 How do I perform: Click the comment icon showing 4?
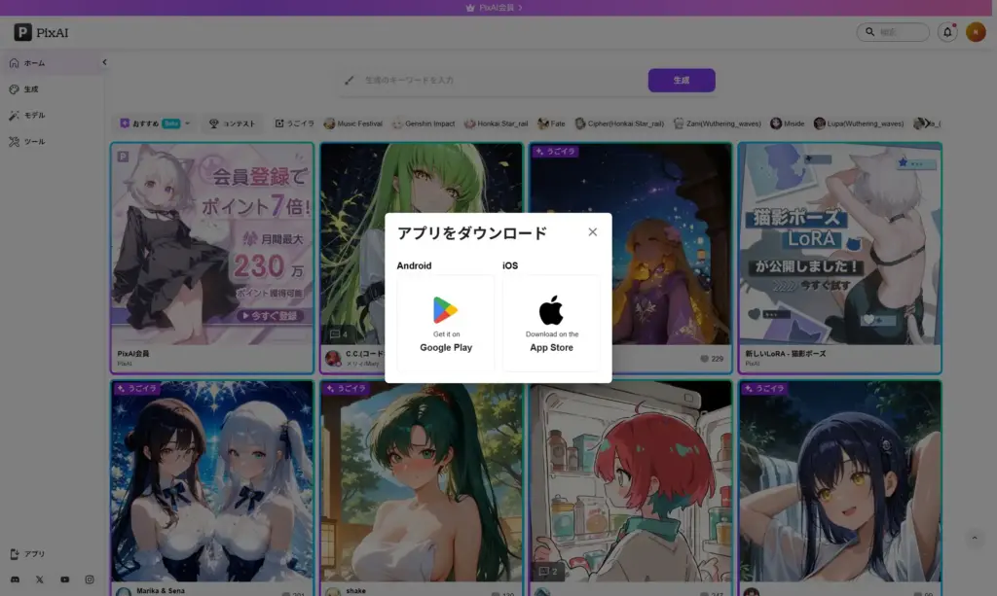pos(335,333)
